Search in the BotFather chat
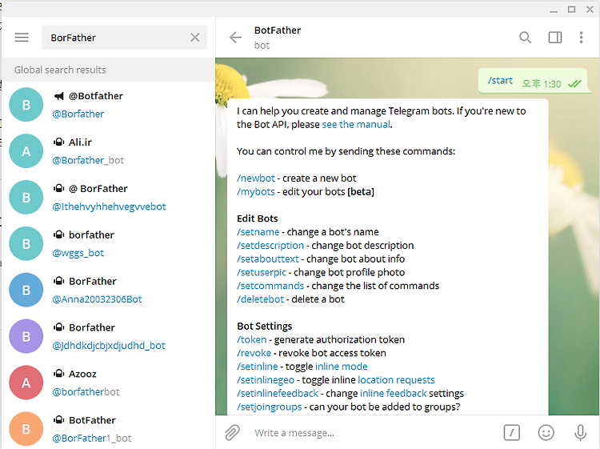The image size is (600, 449). click(525, 38)
